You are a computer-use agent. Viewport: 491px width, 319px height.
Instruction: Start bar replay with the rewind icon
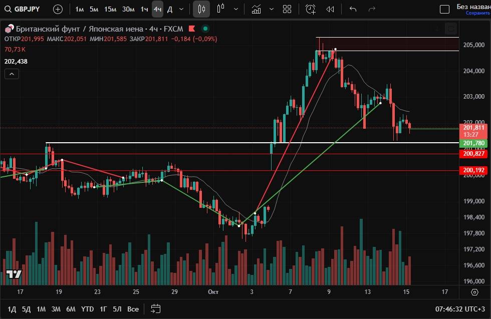click(330, 9)
